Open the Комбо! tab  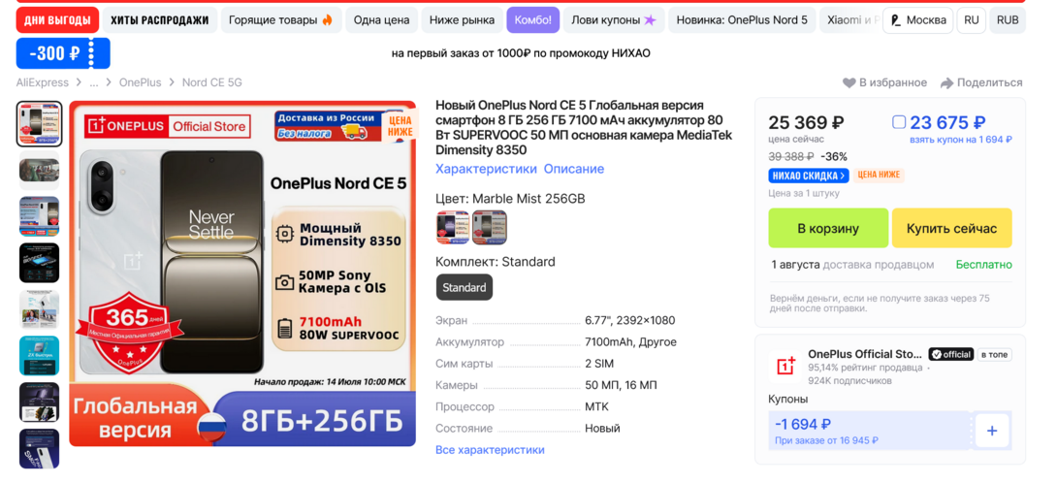point(532,20)
